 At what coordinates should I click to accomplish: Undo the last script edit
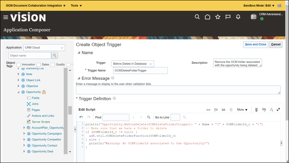[81, 117]
